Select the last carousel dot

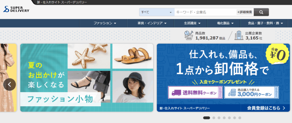pyautogui.click(x=240, y=118)
